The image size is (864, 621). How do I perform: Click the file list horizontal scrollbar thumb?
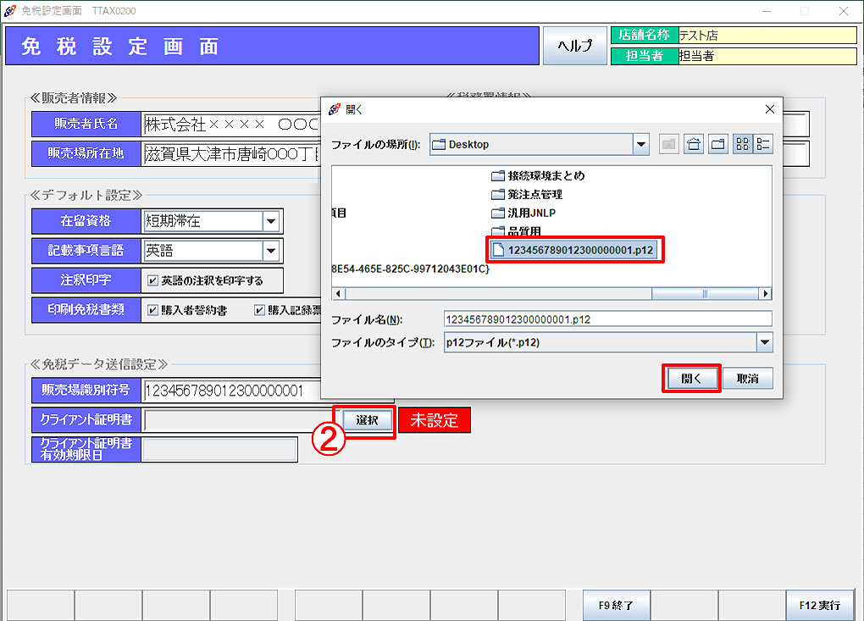(x=705, y=294)
